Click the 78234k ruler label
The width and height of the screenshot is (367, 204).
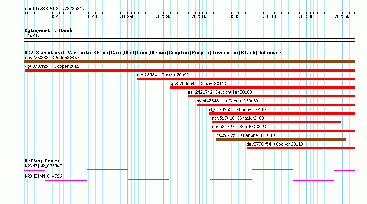click(x=306, y=16)
